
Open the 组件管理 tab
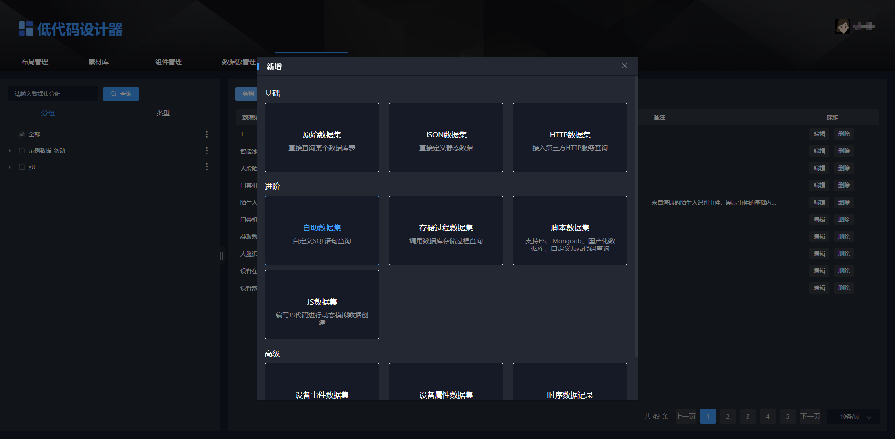[x=169, y=62]
